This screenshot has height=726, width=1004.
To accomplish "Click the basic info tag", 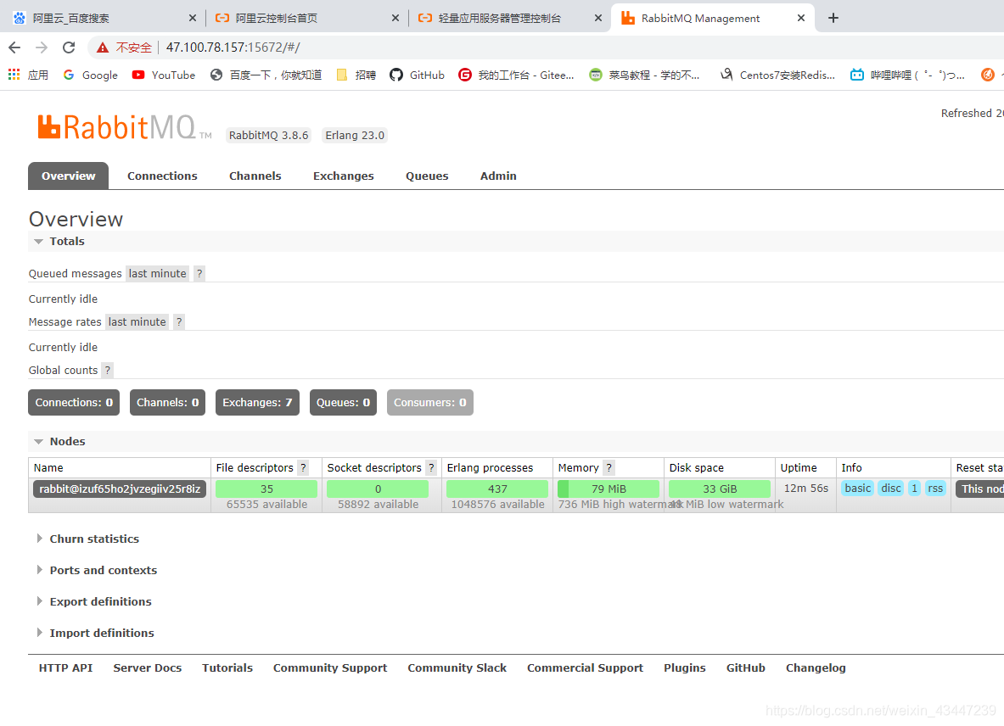I will click(x=857, y=489).
